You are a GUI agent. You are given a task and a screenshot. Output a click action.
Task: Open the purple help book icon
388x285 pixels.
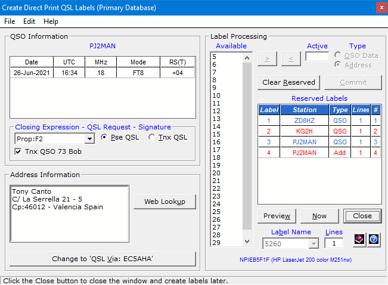359,240
